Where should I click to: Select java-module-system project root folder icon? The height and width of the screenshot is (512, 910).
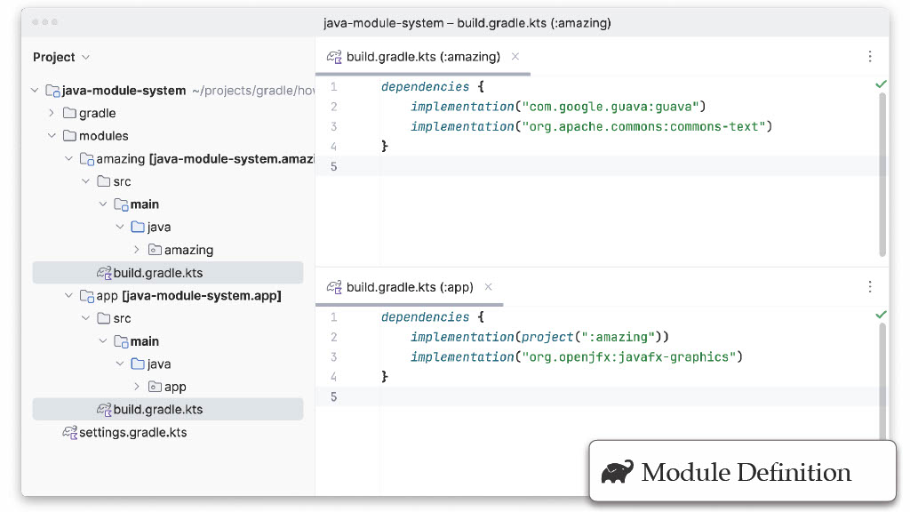tap(52, 91)
